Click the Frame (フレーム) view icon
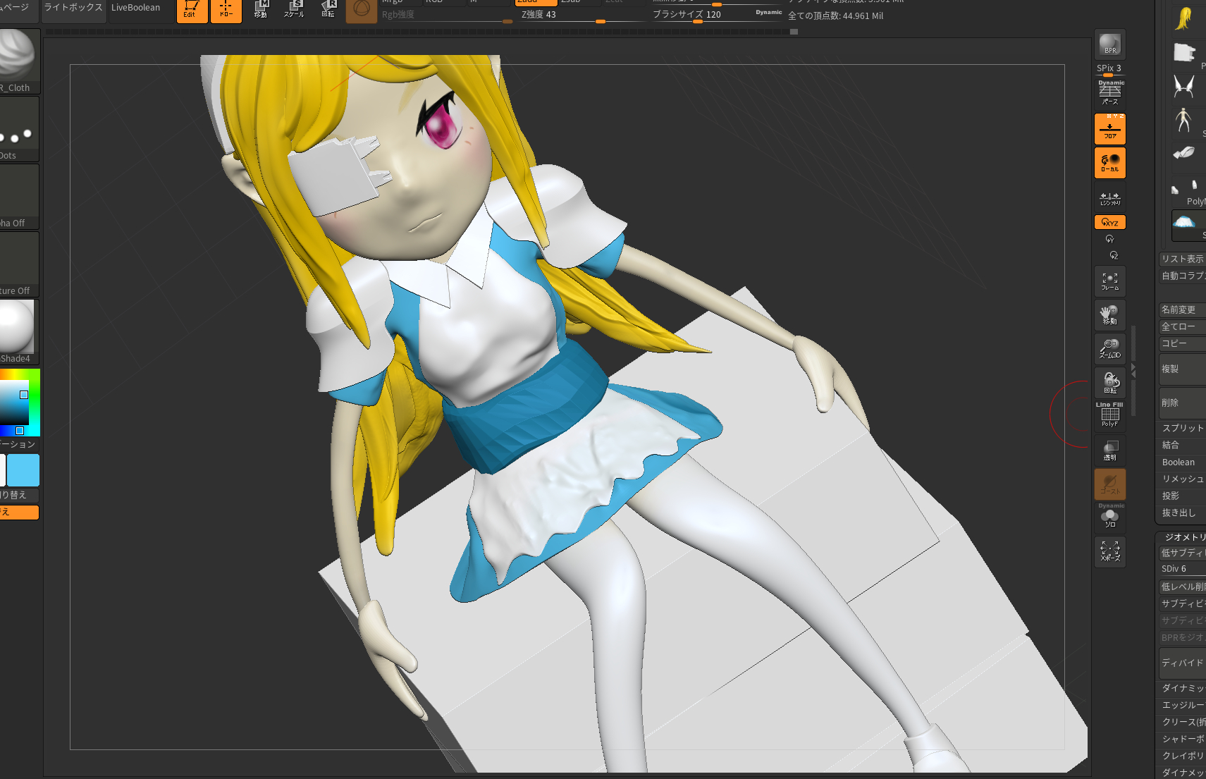This screenshot has width=1206, height=779. point(1110,281)
